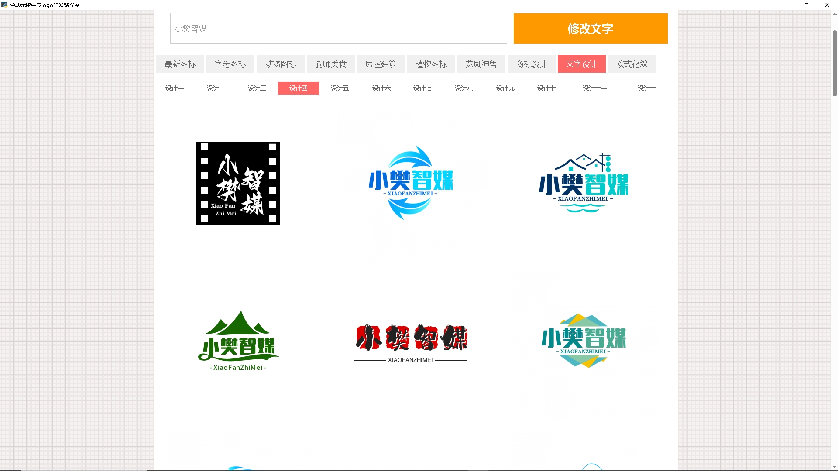Switch to the 字母图标 category
Viewport: 838px width, 471px height.
tap(230, 64)
